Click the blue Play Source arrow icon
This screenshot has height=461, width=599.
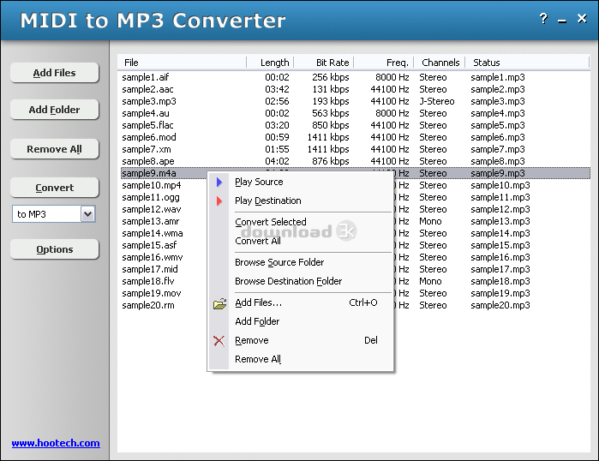tap(219, 182)
